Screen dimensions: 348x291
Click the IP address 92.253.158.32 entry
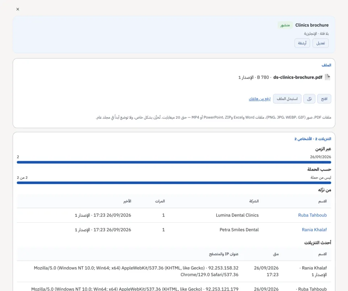click(x=223, y=268)
